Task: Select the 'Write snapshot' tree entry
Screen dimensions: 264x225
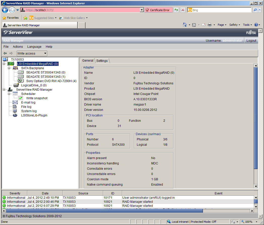Action: (x=37, y=98)
